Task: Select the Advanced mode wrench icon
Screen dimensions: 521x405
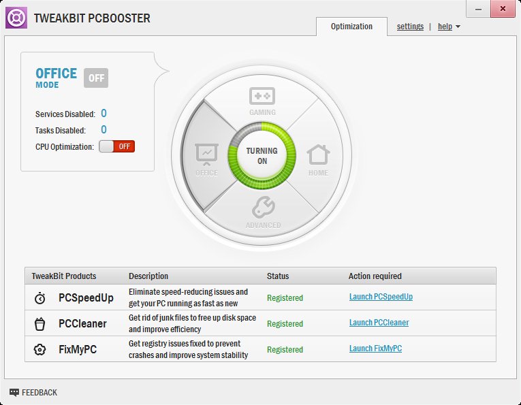Action: click(x=263, y=207)
